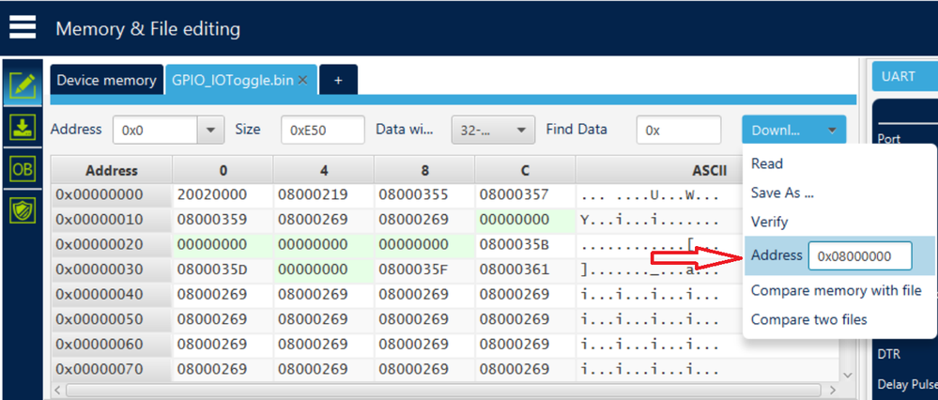Open the security shield sidebar icon

pyautogui.click(x=23, y=210)
